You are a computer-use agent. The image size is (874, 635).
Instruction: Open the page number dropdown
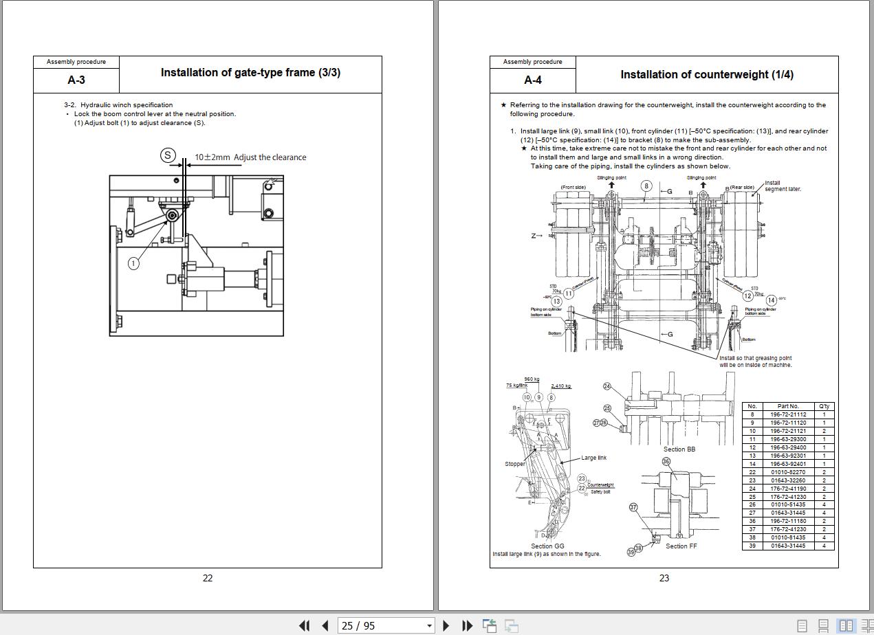429,625
